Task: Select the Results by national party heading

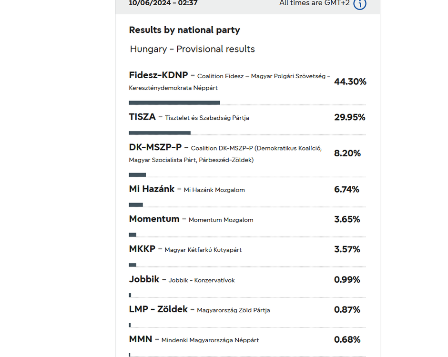Action: 184,30
